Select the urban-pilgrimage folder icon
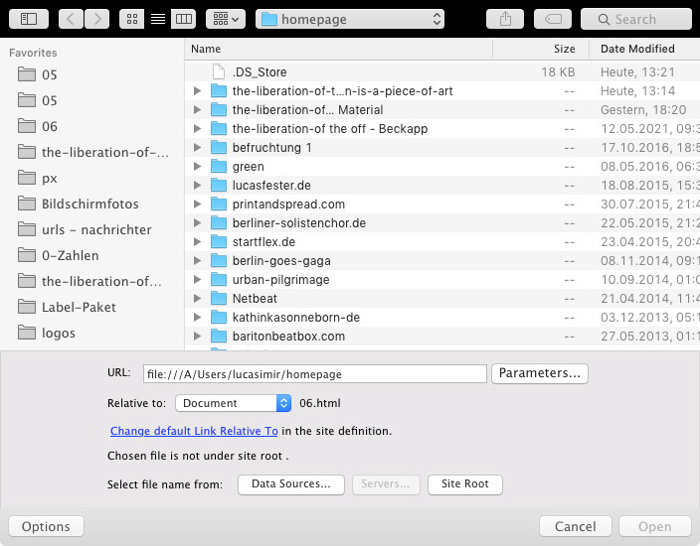 (x=219, y=280)
